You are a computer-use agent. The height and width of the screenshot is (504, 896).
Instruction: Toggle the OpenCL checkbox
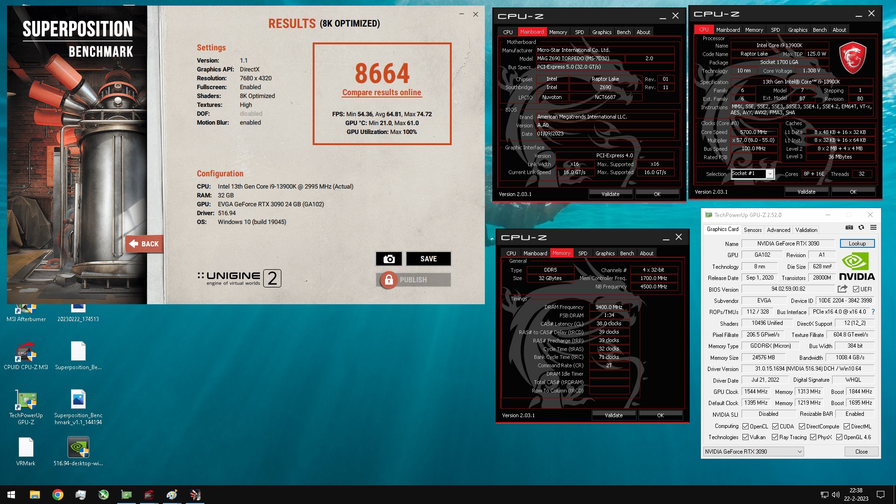point(746,427)
